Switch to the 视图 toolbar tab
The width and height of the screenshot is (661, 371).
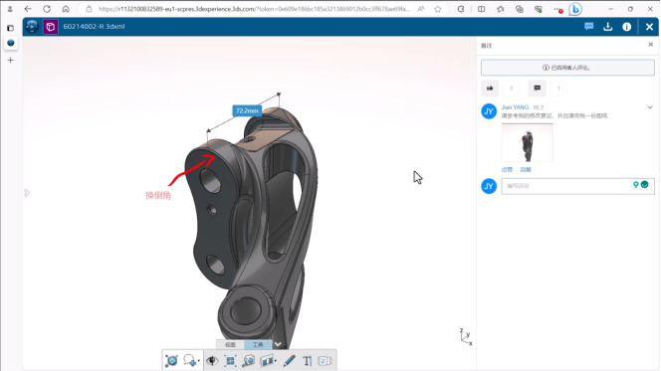pyautogui.click(x=230, y=344)
